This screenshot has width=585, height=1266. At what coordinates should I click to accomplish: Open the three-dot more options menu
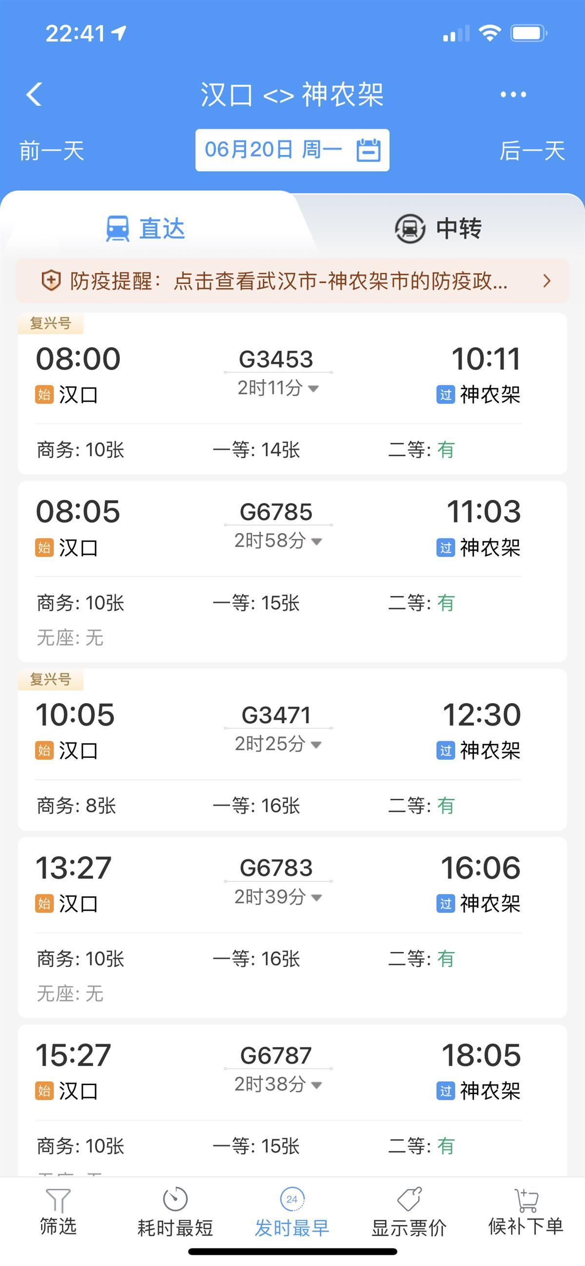513,94
